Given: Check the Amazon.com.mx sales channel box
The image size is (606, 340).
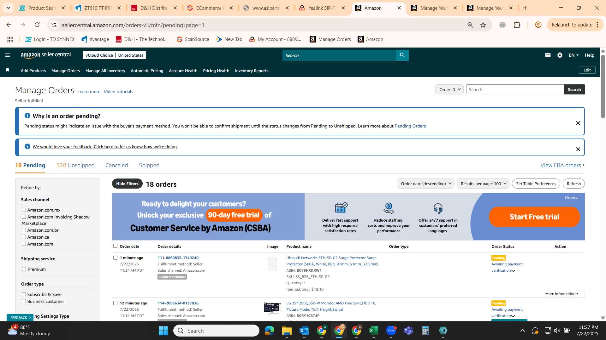Looking at the screenshot, I should point(24,210).
